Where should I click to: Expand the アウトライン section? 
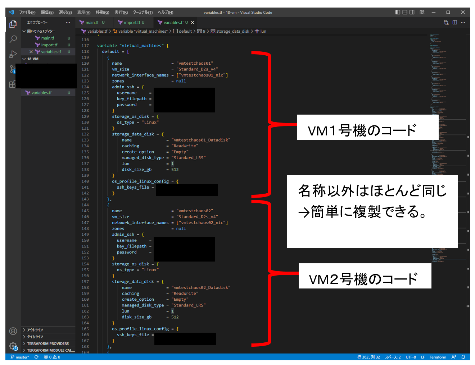point(35,330)
